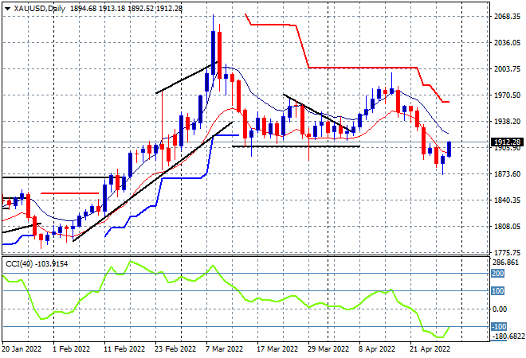Click the 17 Mar 2022 date label
The width and height of the screenshot is (526, 358).
tap(277, 348)
